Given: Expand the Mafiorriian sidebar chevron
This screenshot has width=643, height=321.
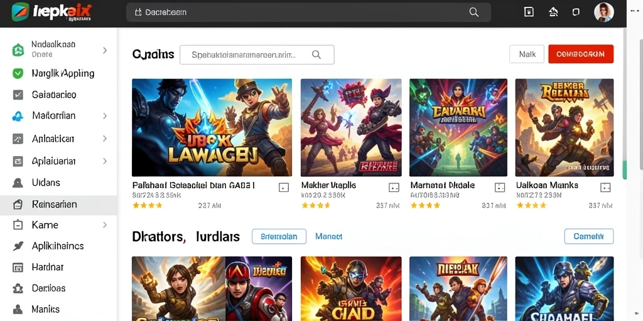Looking at the screenshot, I should coord(105,116).
